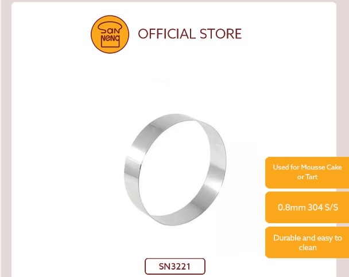Click the word OFFICIAL in the header

[166, 34]
